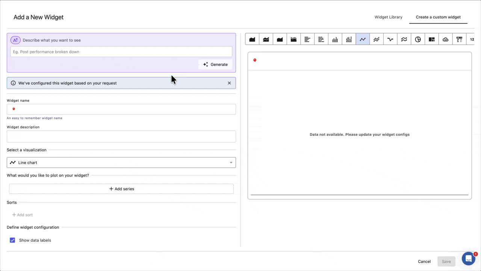This screenshot has width=481, height=271.
Task: Switch to the Widget Library tab
Action: [x=388, y=17]
